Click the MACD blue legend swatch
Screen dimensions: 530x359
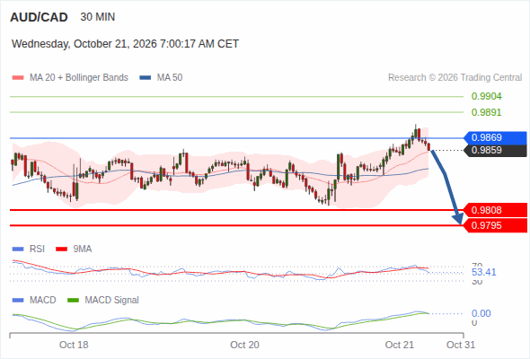18,301
